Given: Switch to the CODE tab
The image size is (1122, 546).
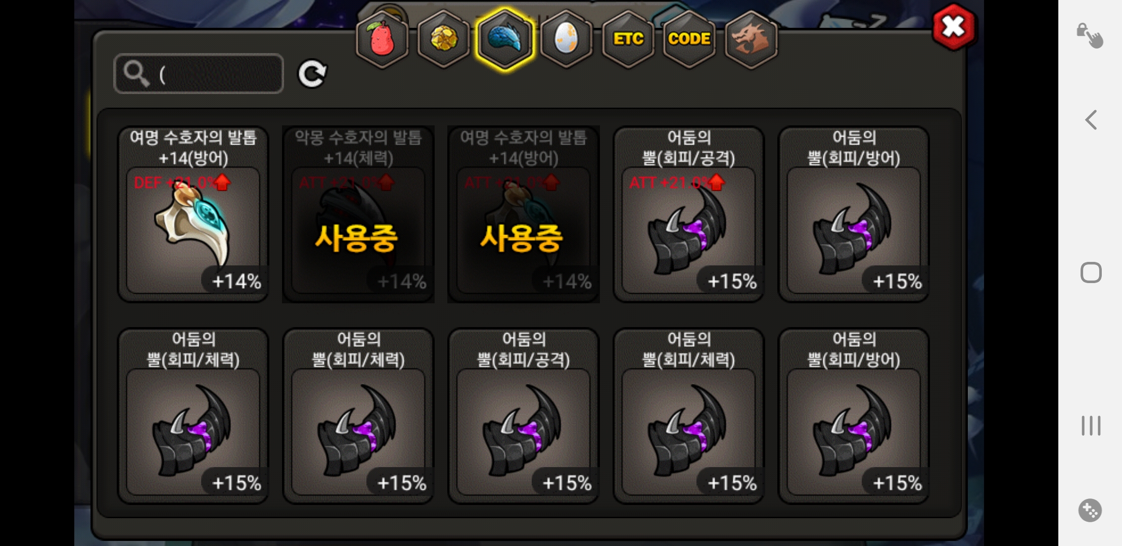Looking at the screenshot, I should (689, 39).
